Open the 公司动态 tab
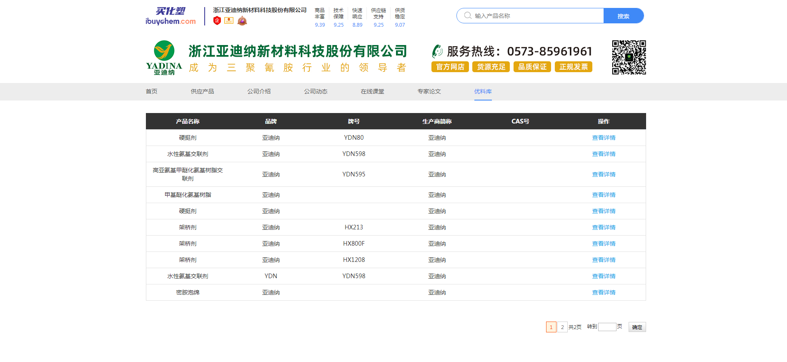787x362 pixels. coord(316,91)
